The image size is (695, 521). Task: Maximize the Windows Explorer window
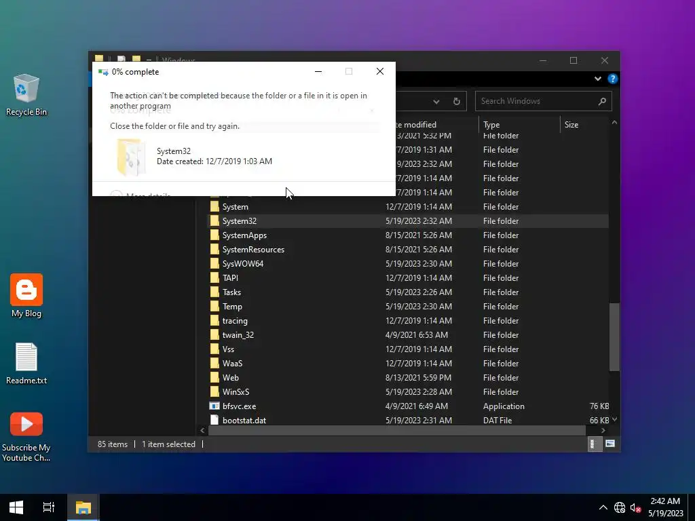[x=573, y=60]
